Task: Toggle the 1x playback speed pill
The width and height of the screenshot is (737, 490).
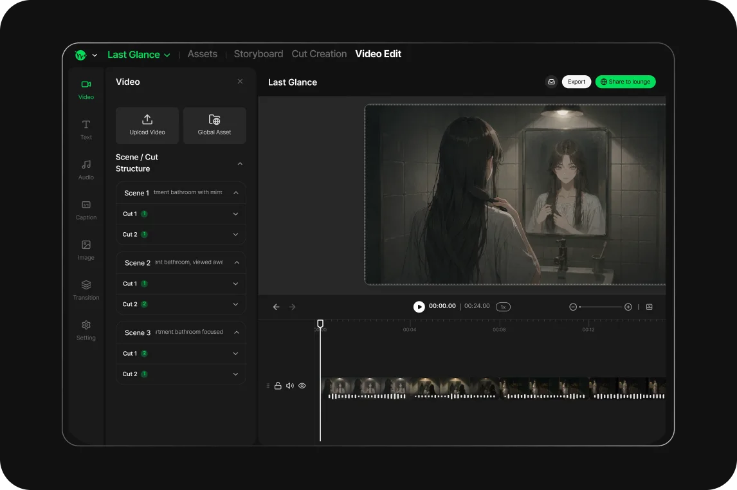Action: click(x=503, y=307)
